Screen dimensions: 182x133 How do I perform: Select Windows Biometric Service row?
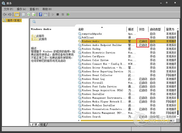click(x=127, y=52)
